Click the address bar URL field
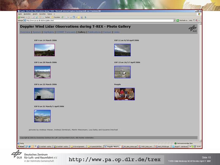 coord(100,20)
